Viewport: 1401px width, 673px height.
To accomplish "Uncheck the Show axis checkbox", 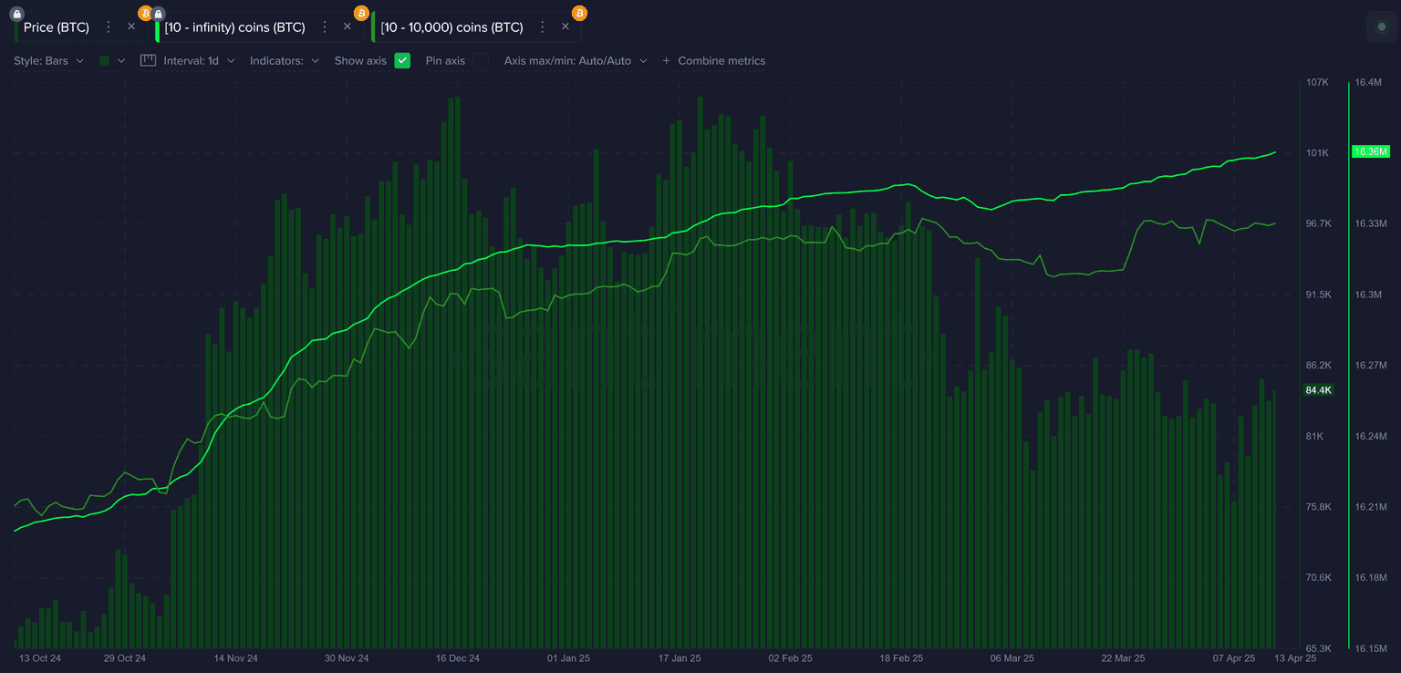I will click(402, 61).
